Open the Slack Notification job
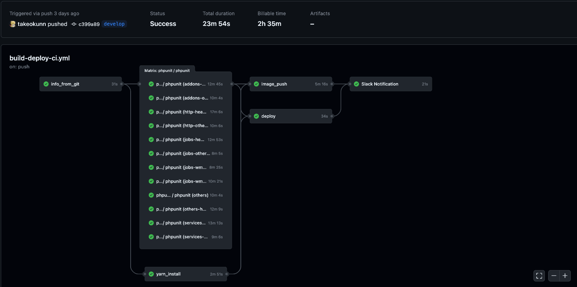Viewport: 577px width, 287px height. click(x=391, y=84)
